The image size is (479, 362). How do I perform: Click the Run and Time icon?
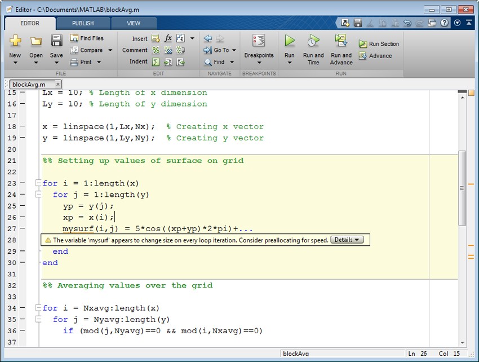pyautogui.click(x=313, y=41)
